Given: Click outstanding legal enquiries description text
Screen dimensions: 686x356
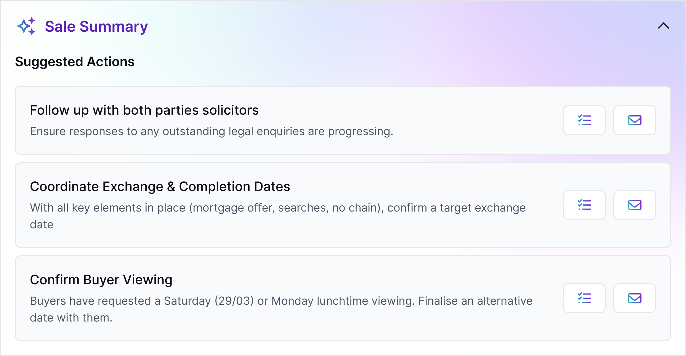Looking at the screenshot, I should tap(211, 131).
